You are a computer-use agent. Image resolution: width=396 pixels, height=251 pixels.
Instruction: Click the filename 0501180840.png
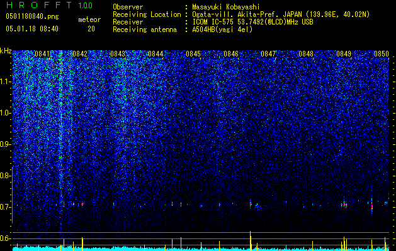coord(32,16)
